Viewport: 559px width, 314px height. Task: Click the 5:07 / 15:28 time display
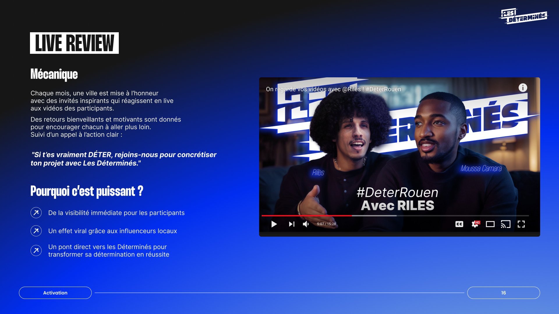tap(326, 224)
